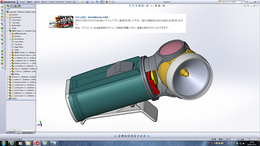
Task: Open the ConfigurationManager tab icon
Action: coord(16,6)
